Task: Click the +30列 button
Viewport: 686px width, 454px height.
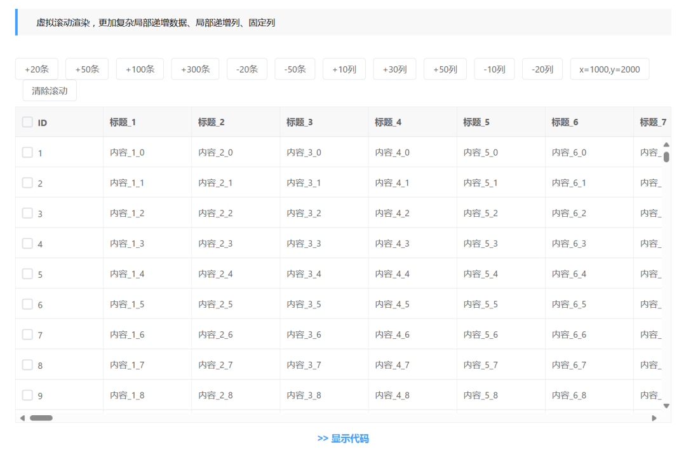Action: coord(394,69)
